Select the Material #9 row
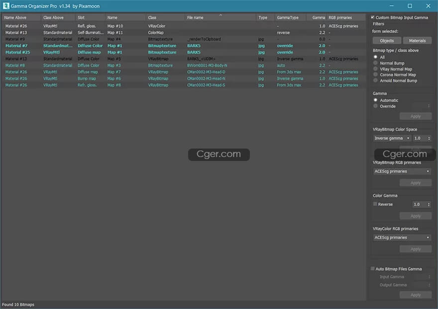 184,39
